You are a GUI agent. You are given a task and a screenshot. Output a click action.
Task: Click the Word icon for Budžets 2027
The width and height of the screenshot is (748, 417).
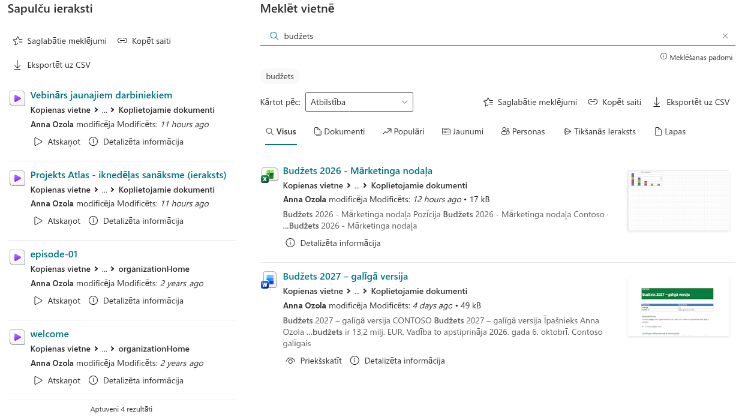[x=268, y=280]
